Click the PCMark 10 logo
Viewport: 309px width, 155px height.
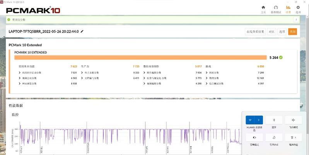pyautogui.click(x=33, y=10)
